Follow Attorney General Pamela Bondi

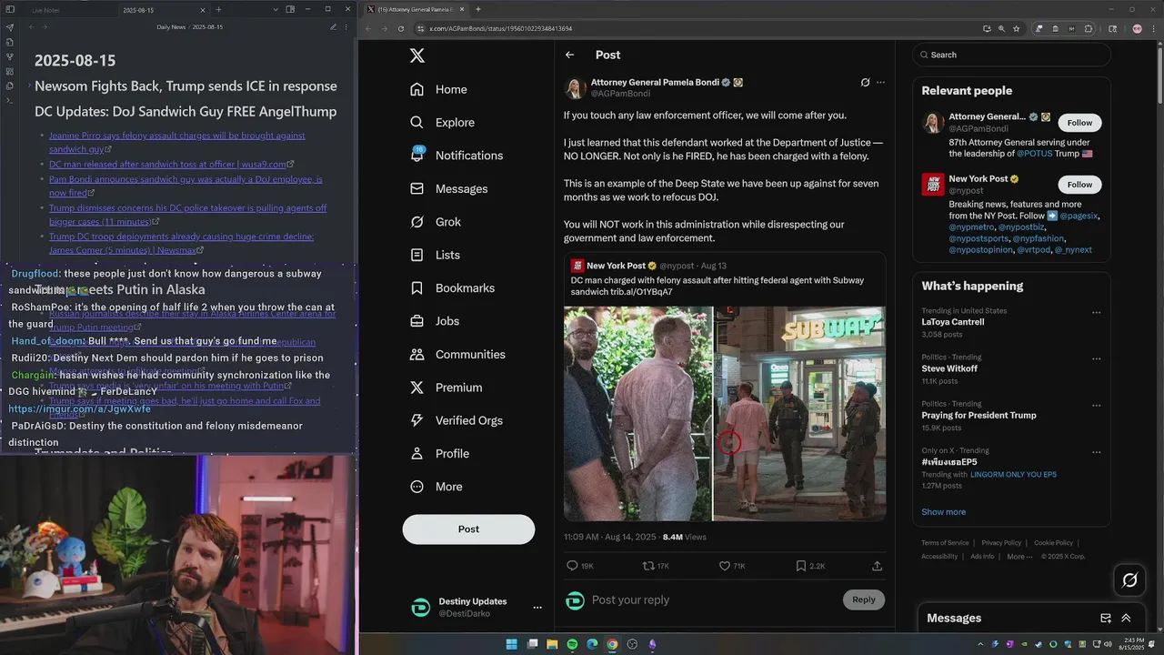tap(1079, 123)
